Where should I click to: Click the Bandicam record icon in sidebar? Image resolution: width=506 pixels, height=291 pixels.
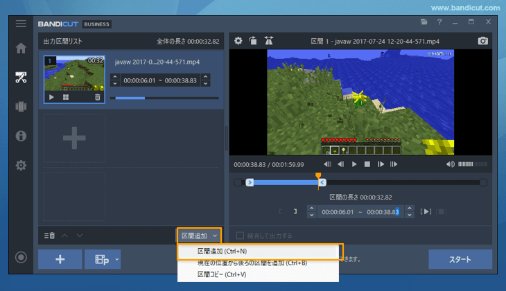coord(21,258)
